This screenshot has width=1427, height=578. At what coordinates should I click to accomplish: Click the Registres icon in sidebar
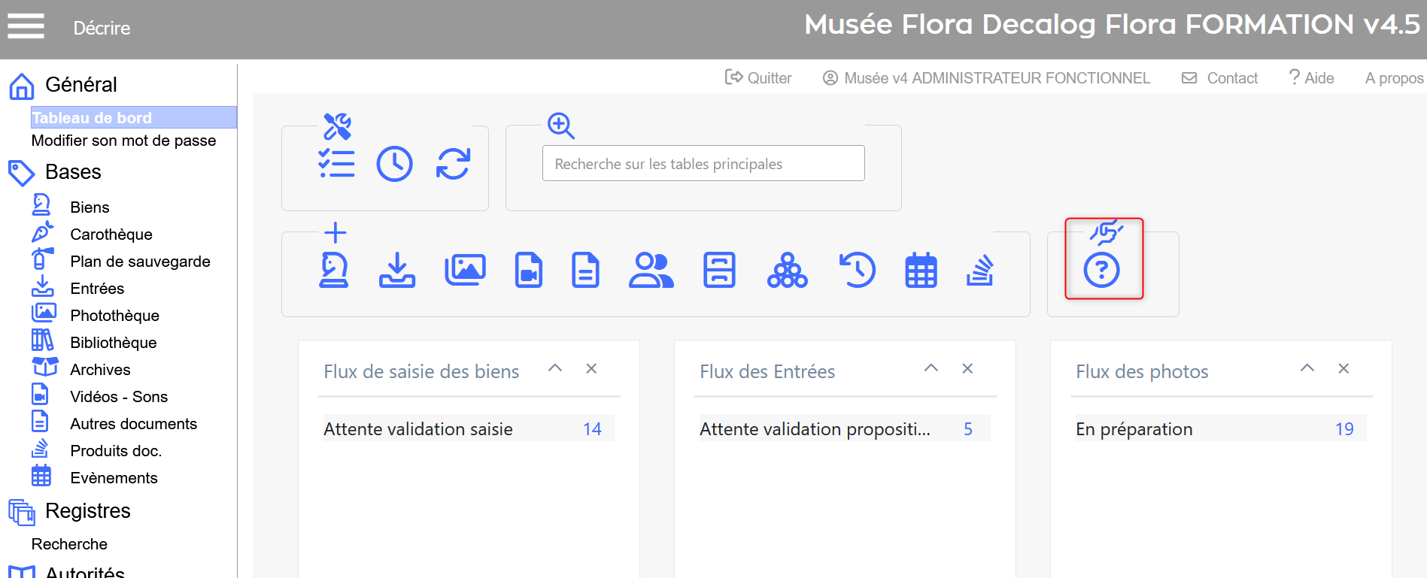[x=22, y=513]
